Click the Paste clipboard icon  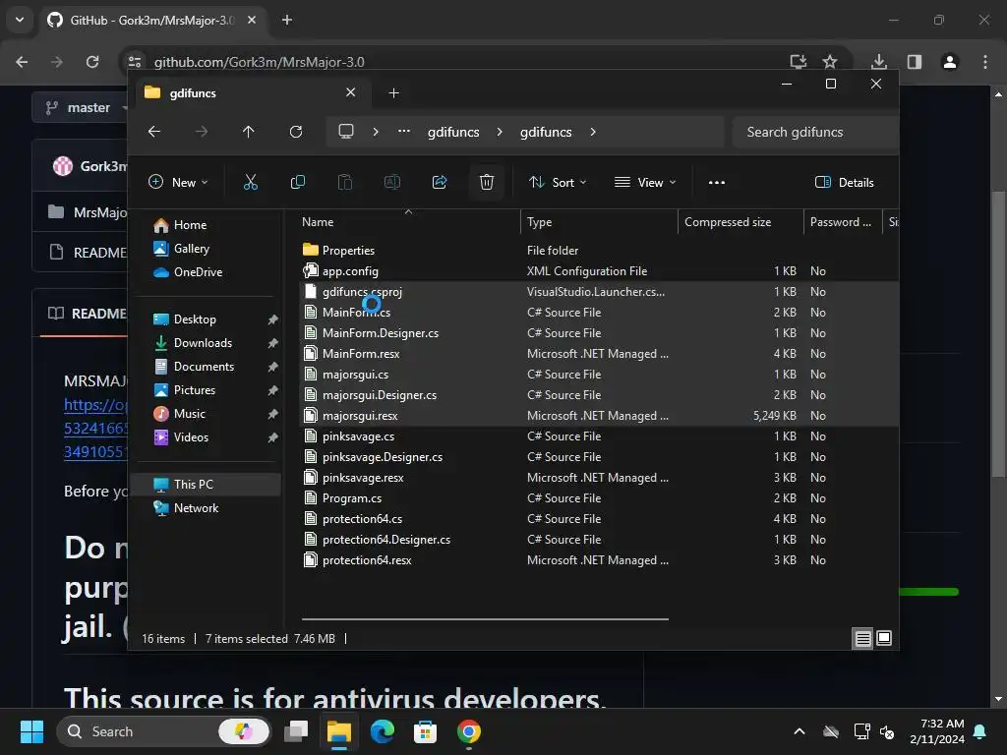click(x=345, y=182)
